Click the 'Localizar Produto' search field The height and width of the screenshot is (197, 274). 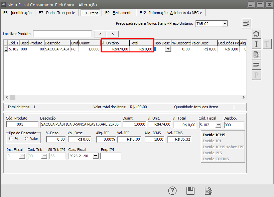pyautogui.click(x=62, y=34)
